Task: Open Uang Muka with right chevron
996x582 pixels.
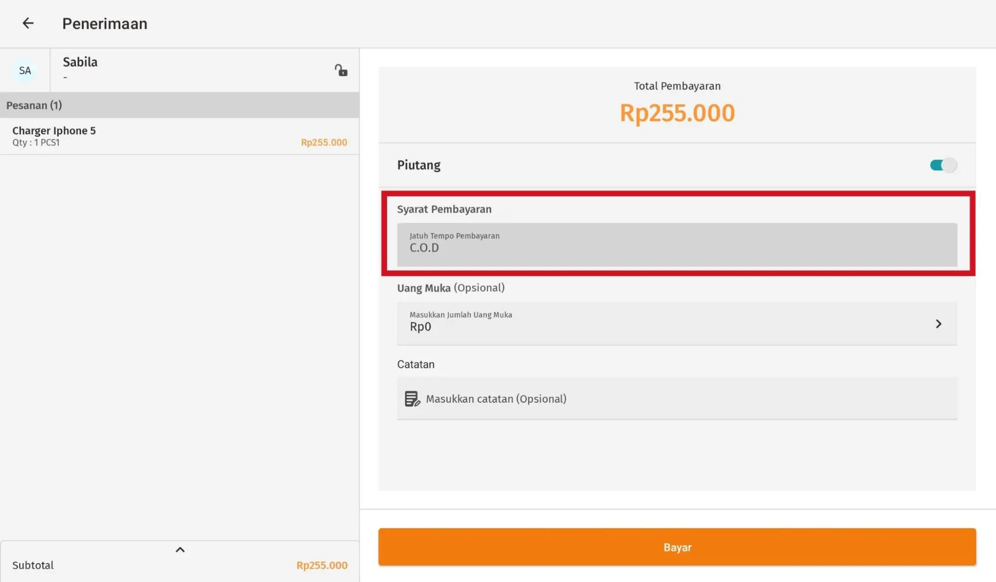Action: [x=938, y=324]
